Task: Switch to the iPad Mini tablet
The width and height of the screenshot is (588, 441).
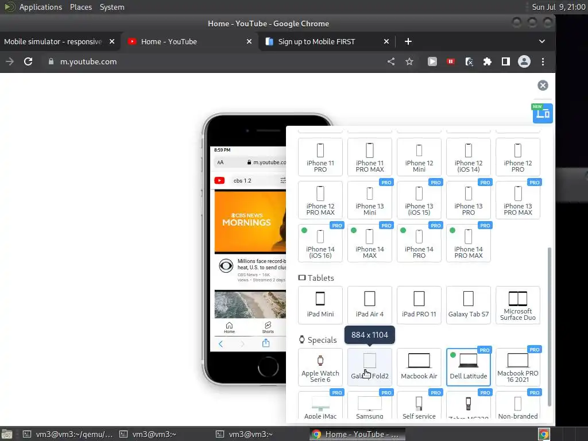Action: click(320, 305)
